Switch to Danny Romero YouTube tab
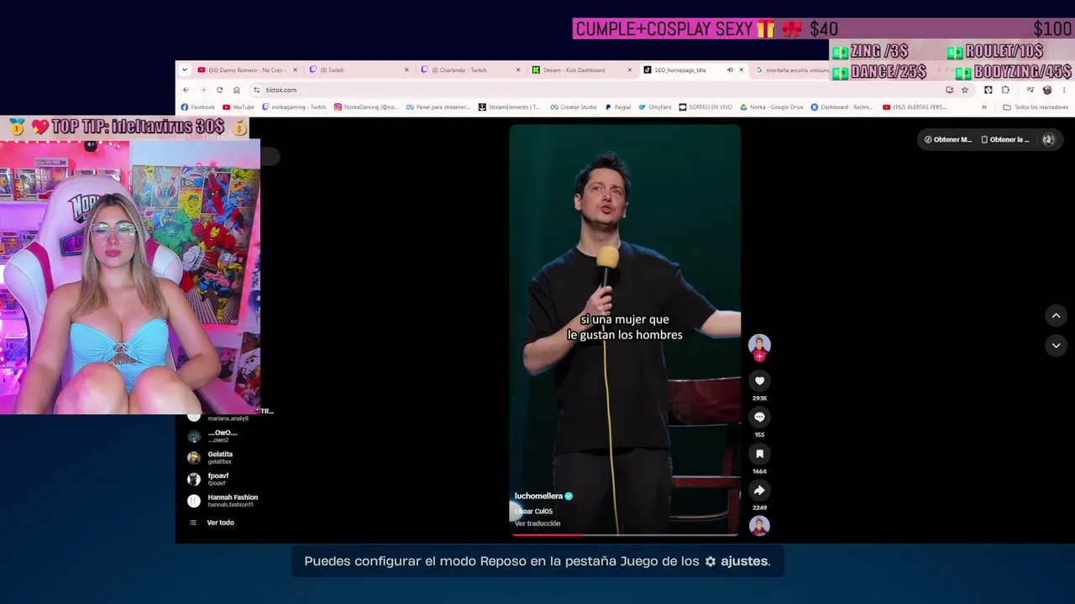Image resolution: width=1075 pixels, height=604 pixels. 248,70
